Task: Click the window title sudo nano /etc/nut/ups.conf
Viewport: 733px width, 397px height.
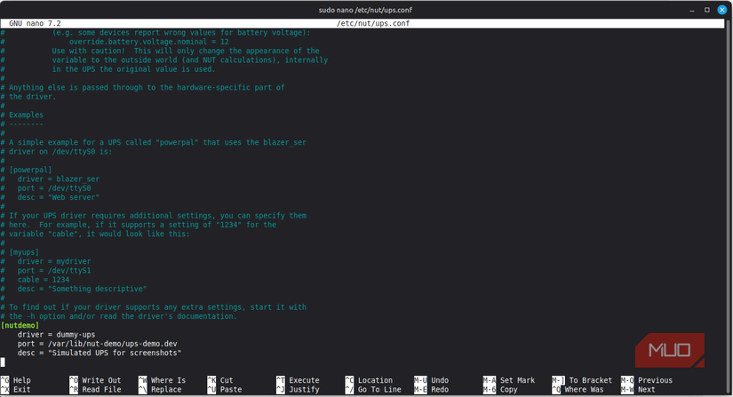Action: 365,10
